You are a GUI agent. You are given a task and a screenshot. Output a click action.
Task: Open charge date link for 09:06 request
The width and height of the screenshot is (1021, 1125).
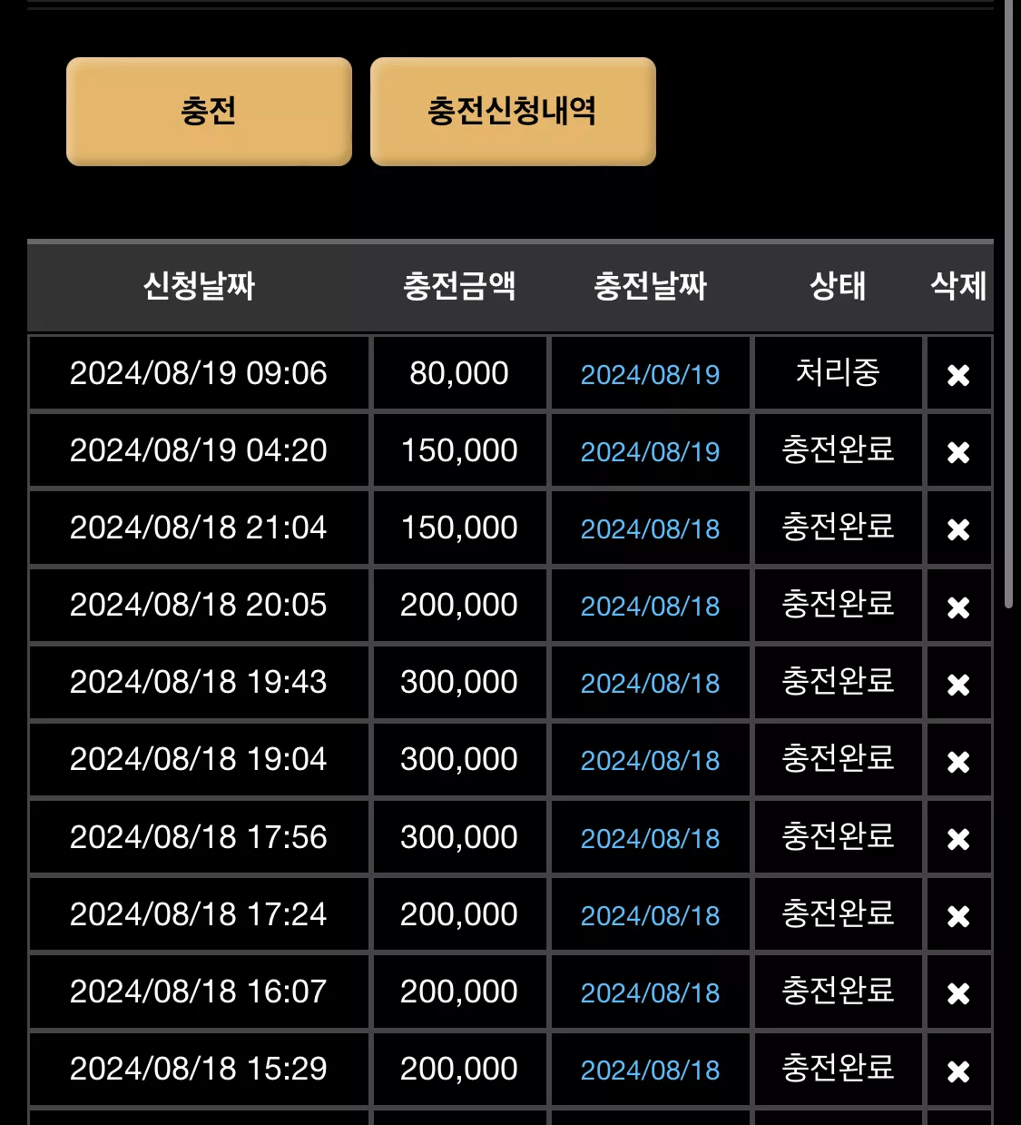point(650,375)
